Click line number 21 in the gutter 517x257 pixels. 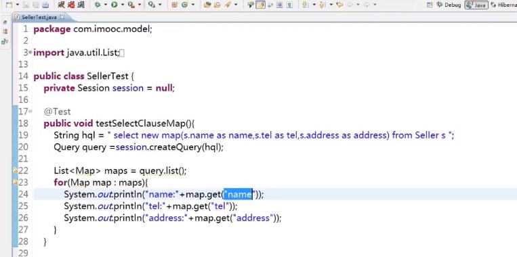[x=23, y=159]
